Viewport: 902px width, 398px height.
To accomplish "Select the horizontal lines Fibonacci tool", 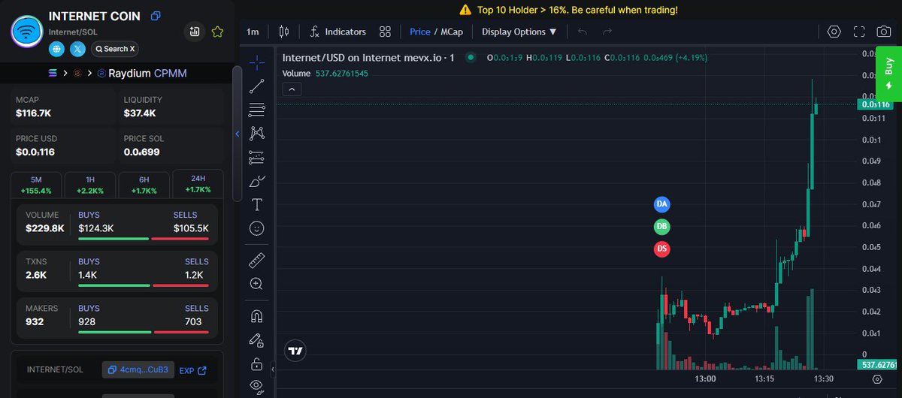I will click(256, 110).
